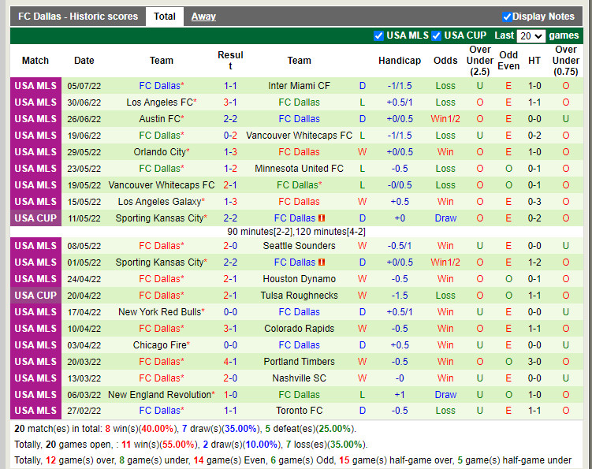This screenshot has height=469, width=592.
Task: Open the Last 20 games dropdown
Action: click(x=531, y=36)
